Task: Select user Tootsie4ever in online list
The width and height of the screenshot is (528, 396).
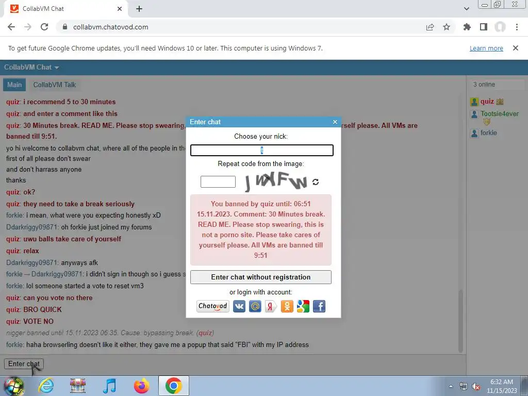Action: (x=499, y=114)
